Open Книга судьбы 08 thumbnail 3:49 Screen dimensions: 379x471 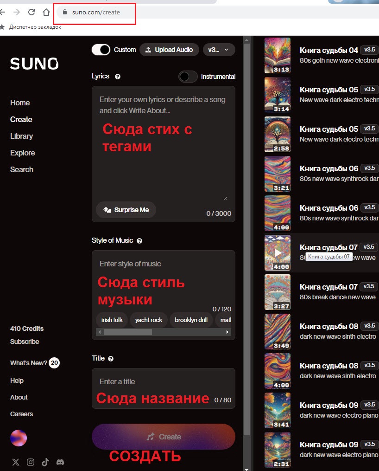pos(278,332)
